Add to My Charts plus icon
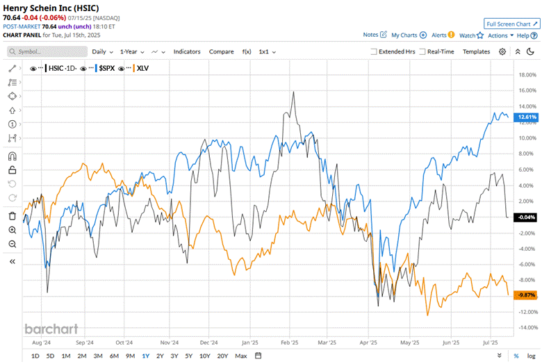The image size is (542, 364). coord(423,35)
